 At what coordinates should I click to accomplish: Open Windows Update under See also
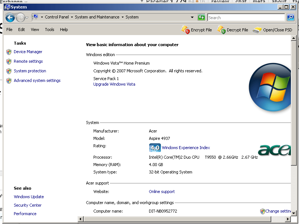29,197
